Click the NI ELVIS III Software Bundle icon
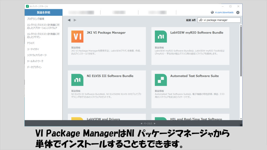 pyautogui.click(x=77, y=80)
